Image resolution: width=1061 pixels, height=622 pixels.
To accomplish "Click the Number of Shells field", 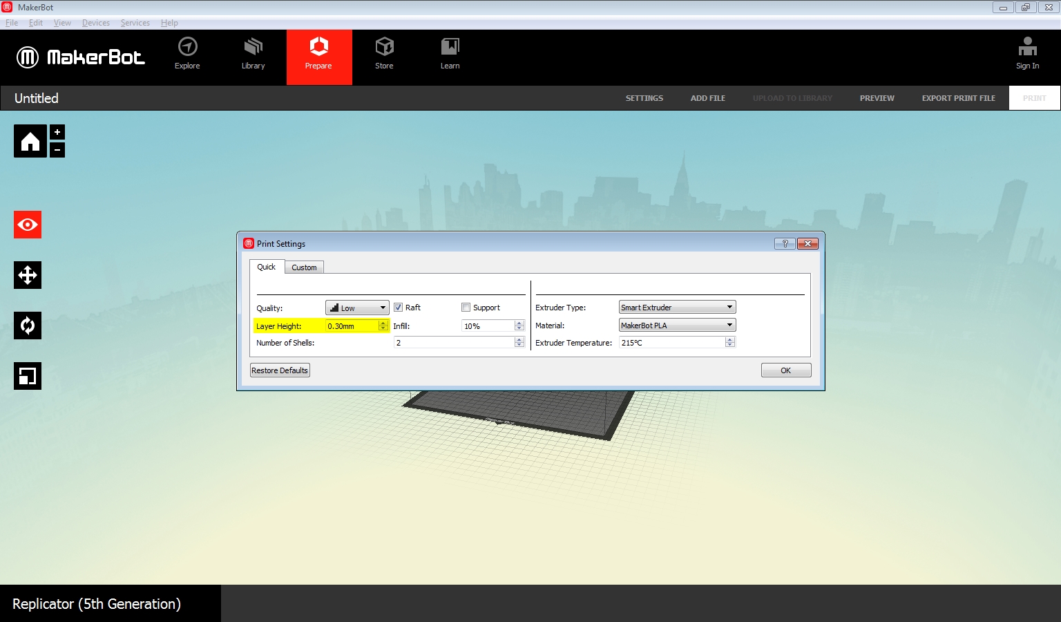I will 454,343.
